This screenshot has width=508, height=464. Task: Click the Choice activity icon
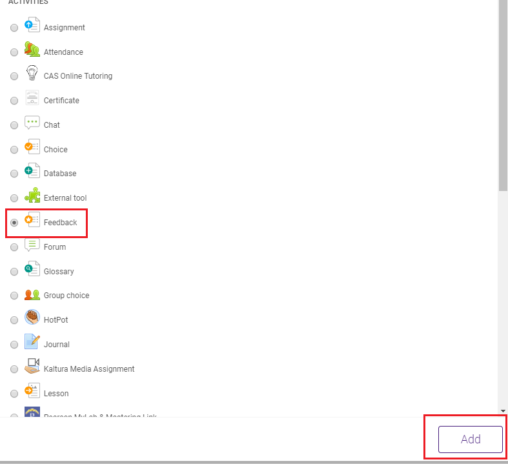pyautogui.click(x=32, y=147)
